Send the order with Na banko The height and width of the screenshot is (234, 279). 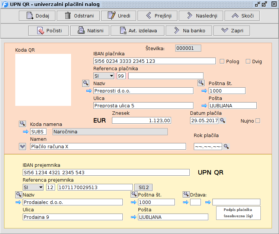[189, 30]
